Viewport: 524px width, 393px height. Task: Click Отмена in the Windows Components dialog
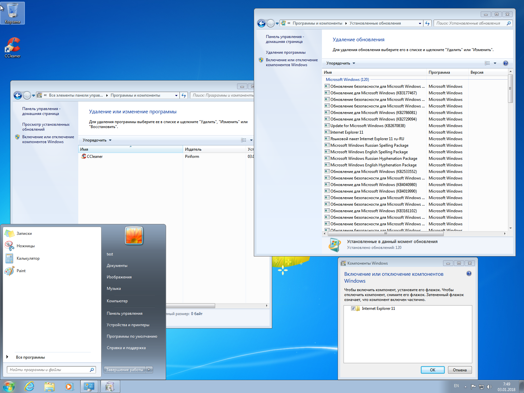[460, 370]
